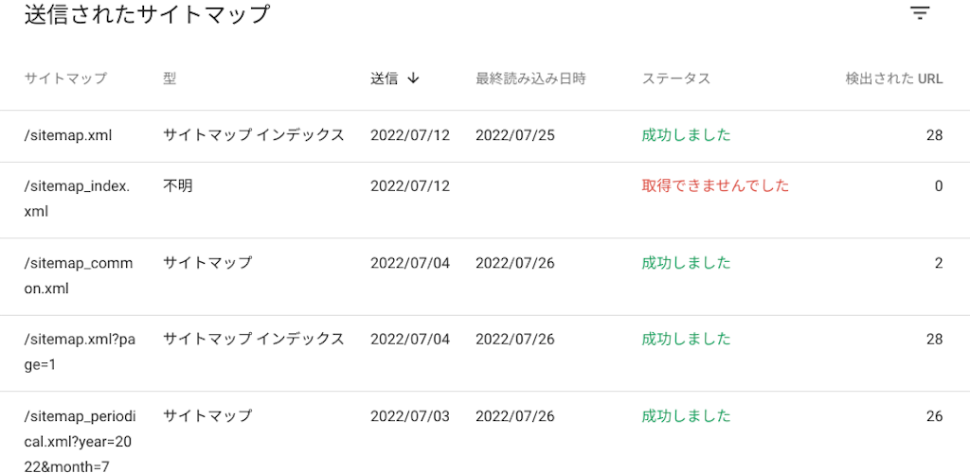Toggle sort arrow beside 送信 header

coord(414,79)
